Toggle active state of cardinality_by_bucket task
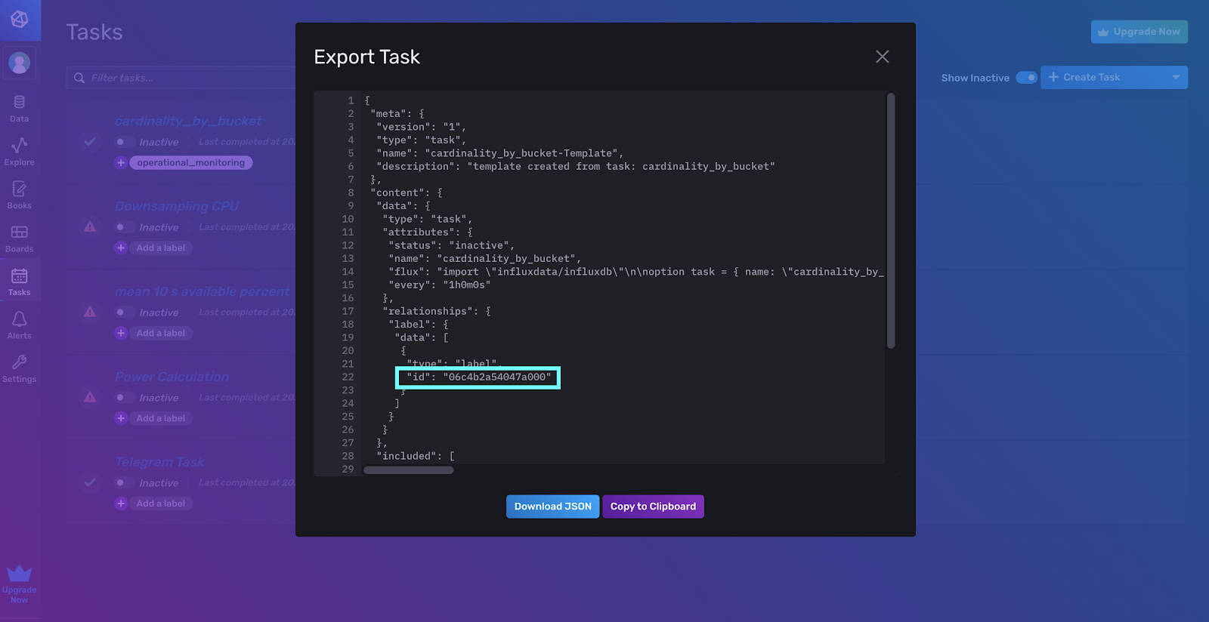Screen dimensions: 1209x622 (x=124, y=142)
